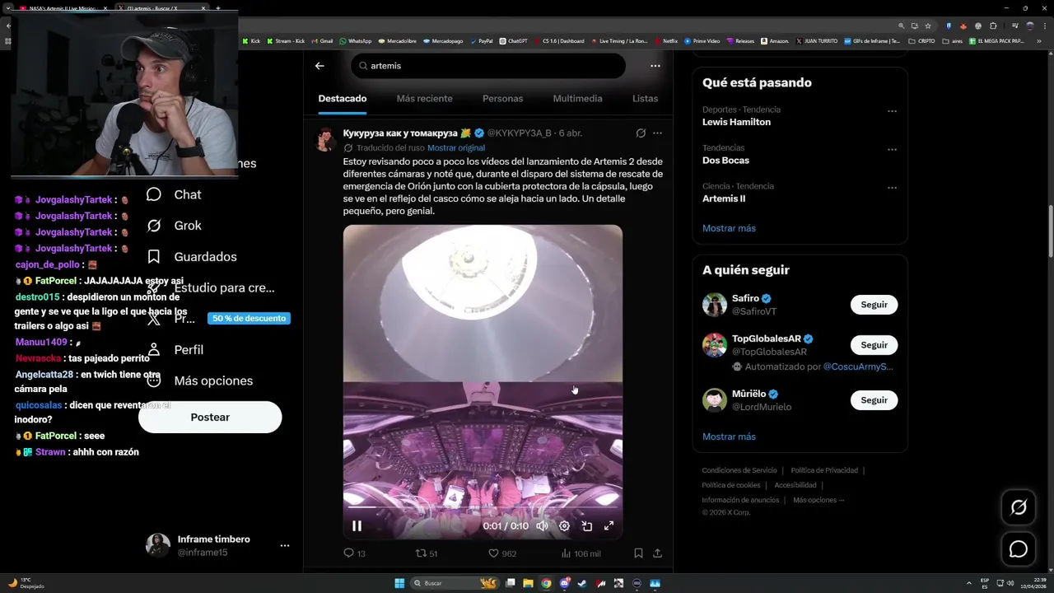Click Mostrar más under trends
The width and height of the screenshot is (1054, 593).
[729, 228]
